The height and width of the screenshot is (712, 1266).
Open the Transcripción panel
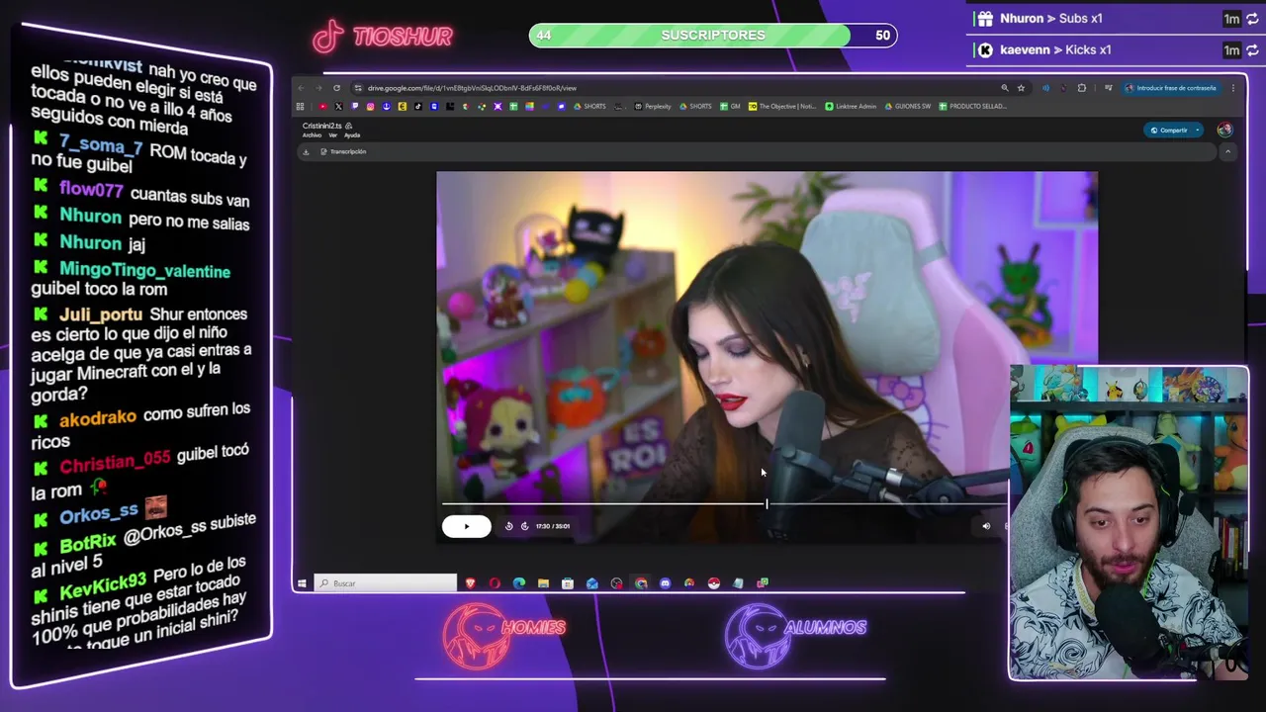343,151
